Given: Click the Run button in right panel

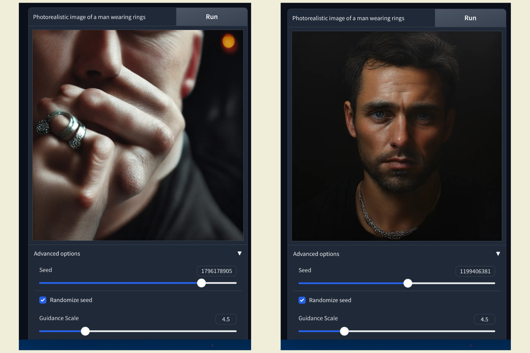Looking at the screenshot, I should pyautogui.click(x=470, y=18).
